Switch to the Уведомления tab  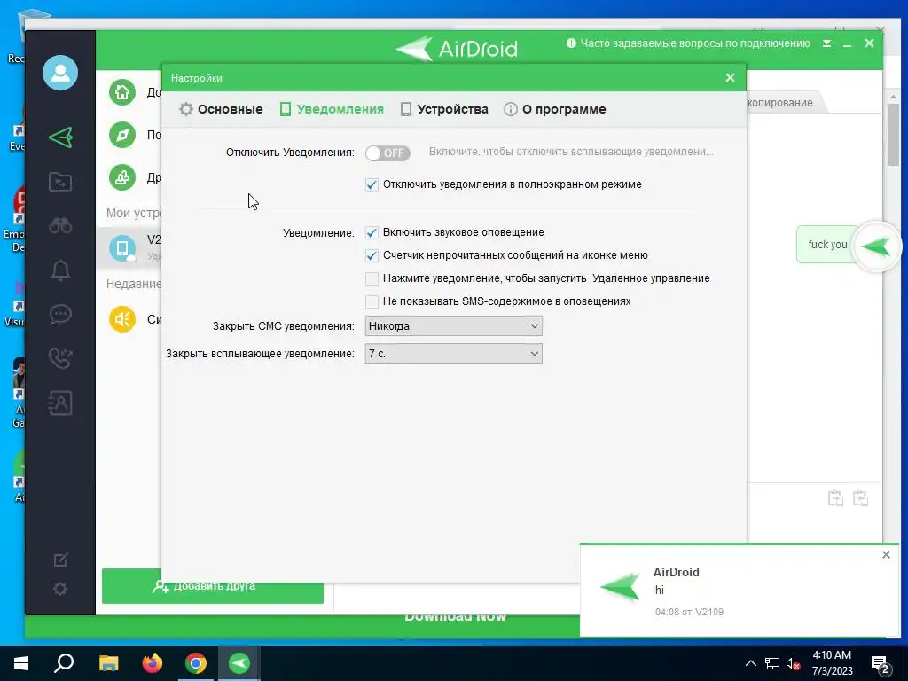click(x=332, y=109)
